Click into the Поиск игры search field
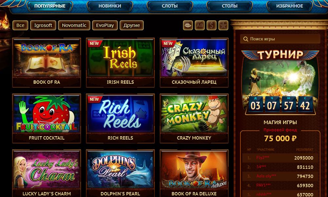Image resolution: width=328 pixels, height=197 pixels. 280,39
